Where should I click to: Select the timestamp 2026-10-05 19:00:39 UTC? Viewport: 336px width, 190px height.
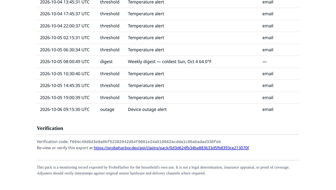(x=65, y=98)
